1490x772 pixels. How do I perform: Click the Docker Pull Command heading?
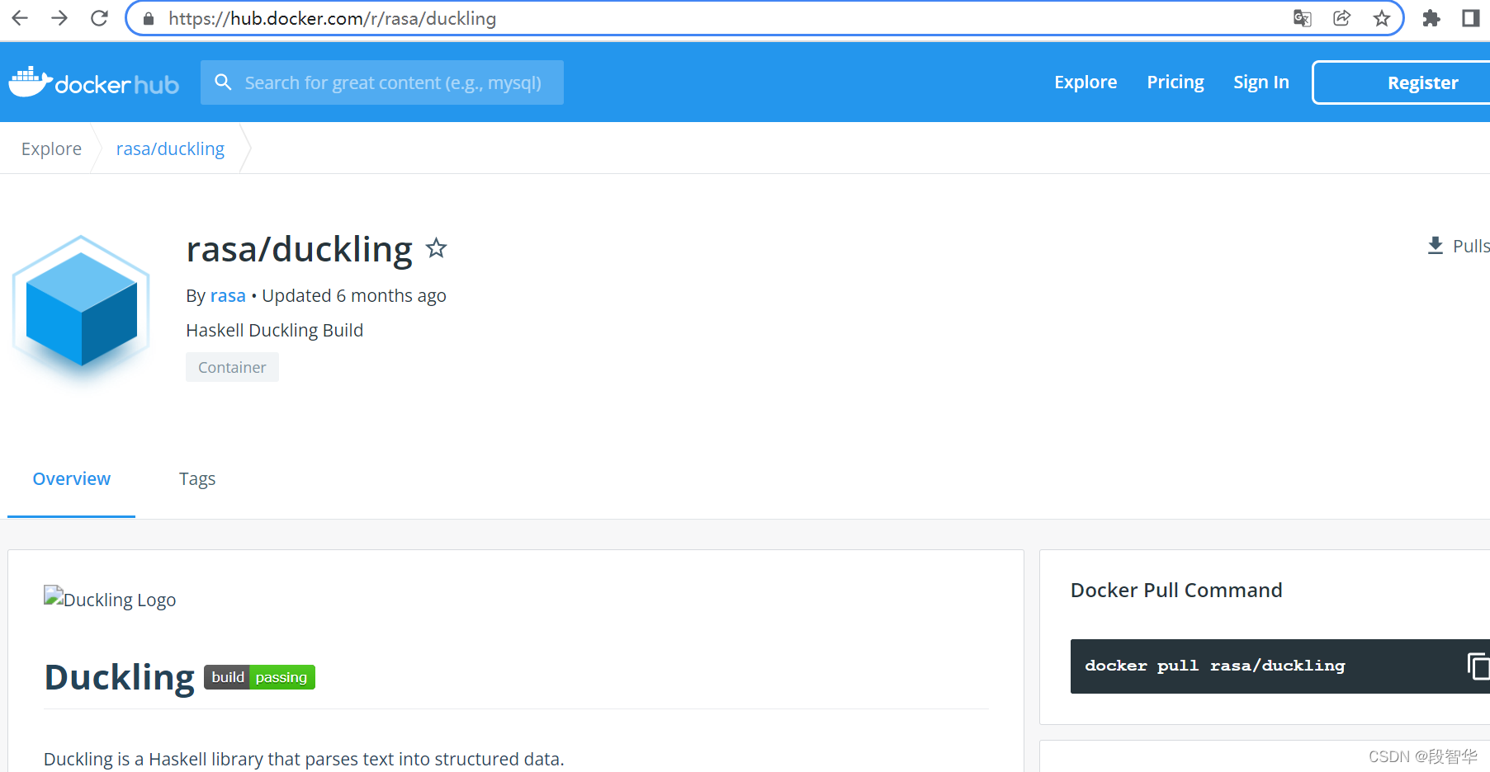point(1176,590)
